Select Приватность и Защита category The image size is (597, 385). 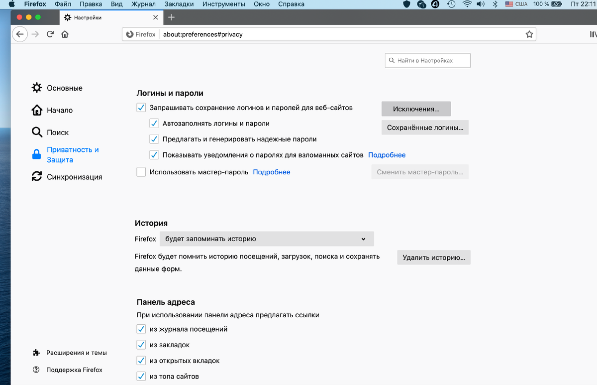[x=65, y=155]
